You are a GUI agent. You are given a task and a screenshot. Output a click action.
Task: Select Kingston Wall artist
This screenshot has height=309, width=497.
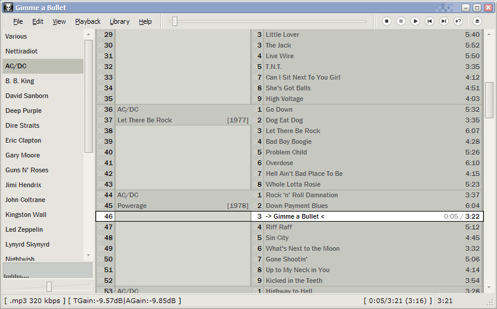point(43,215)
